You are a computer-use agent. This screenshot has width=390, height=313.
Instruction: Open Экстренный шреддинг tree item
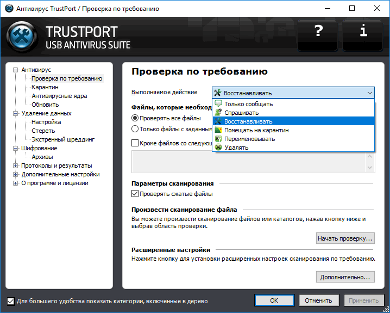(x=63, y=139)
